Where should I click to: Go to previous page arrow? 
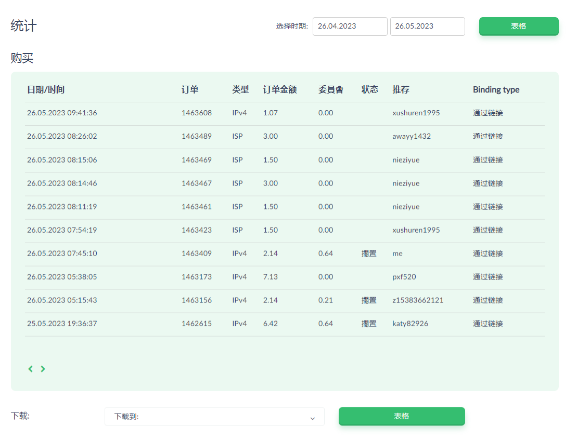point(31,369)
